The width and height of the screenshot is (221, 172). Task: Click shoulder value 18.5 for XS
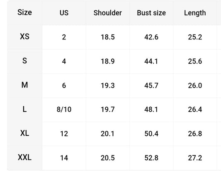[x=108, y=37]
